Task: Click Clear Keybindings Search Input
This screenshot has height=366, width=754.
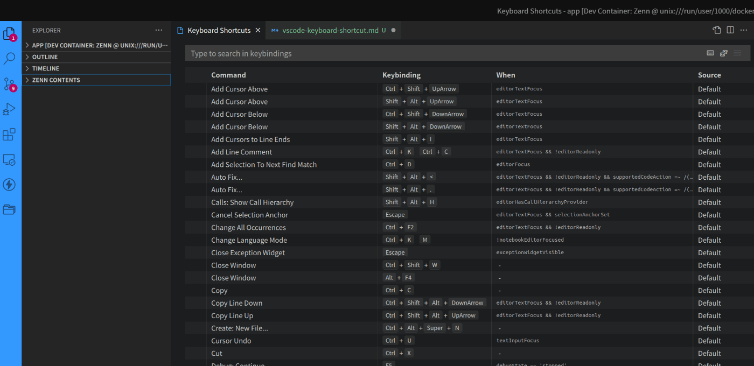Action: pyautogui.click(x=737, y=53)
